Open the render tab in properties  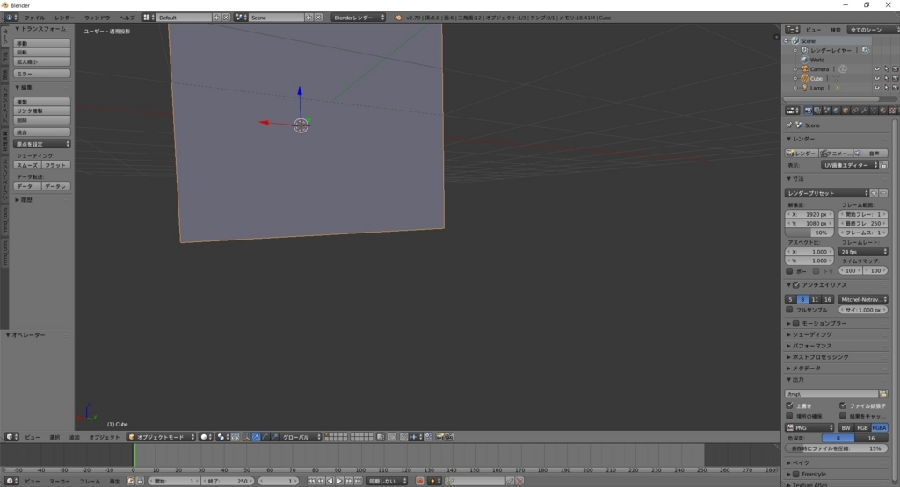(809, 111)
